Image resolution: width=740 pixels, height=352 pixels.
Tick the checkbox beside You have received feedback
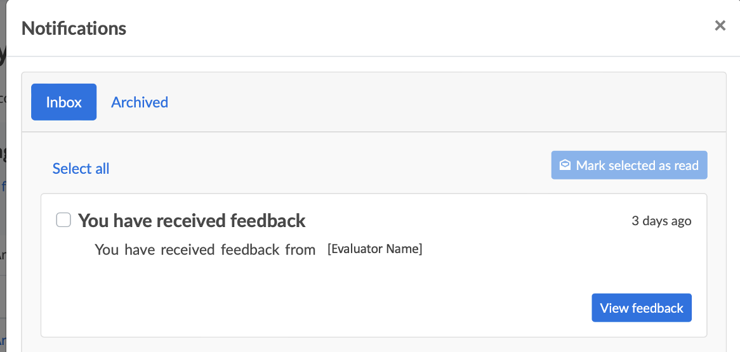63,220
